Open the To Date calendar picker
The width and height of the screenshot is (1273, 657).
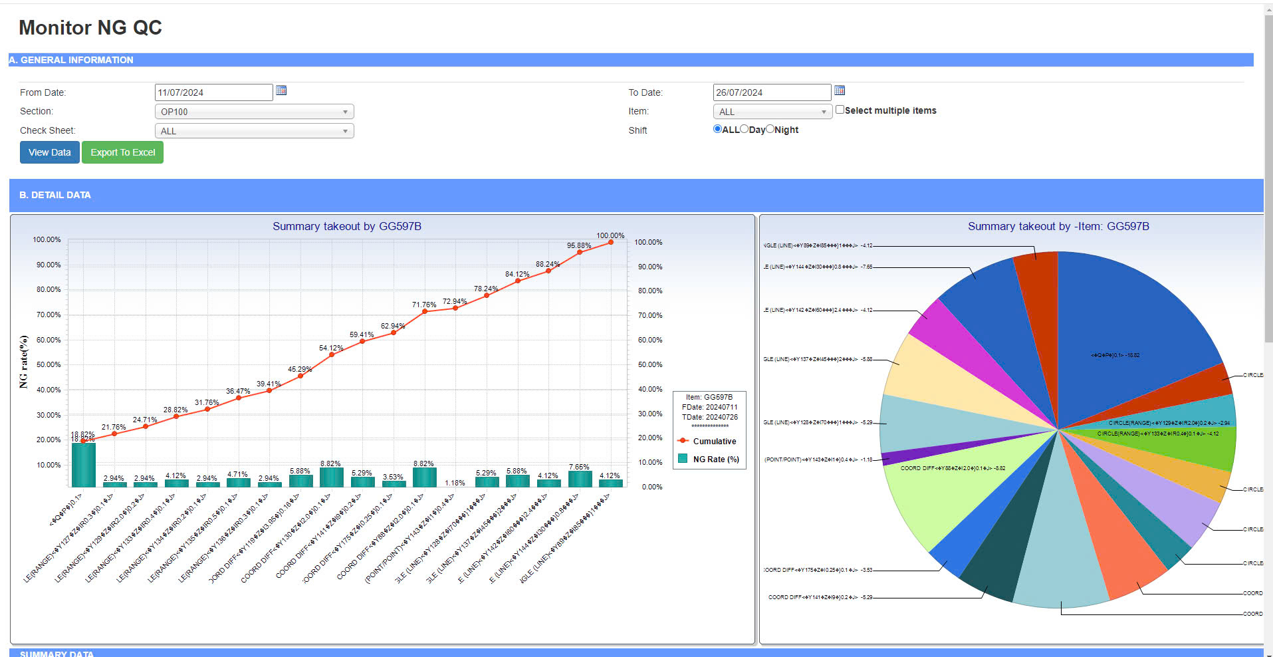pos(840,90)
